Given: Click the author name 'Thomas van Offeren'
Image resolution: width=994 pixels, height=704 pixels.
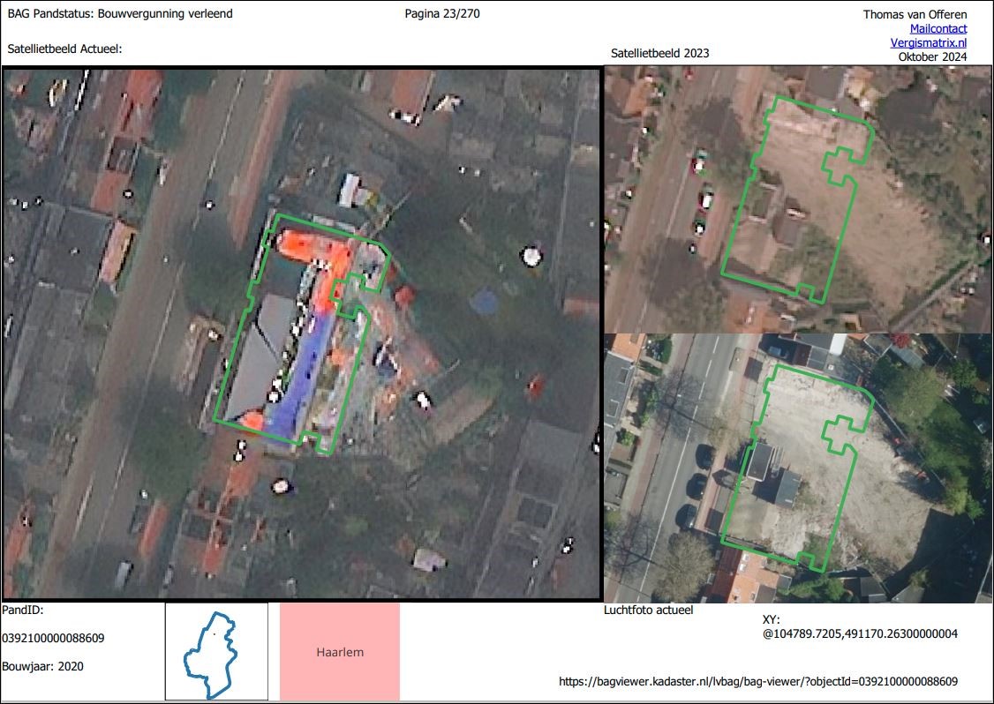Looking at the screenshot, I should (915, 15).
